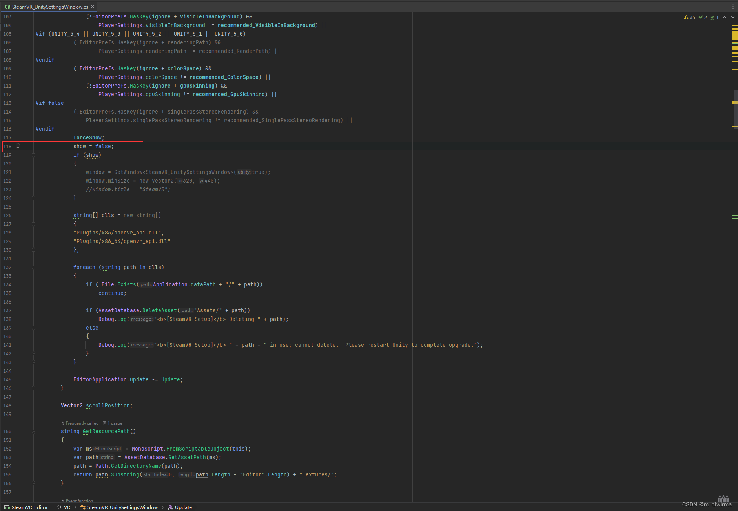Open the editor tab options menu
Screen dimensions: 738x511
click(733, 7)
